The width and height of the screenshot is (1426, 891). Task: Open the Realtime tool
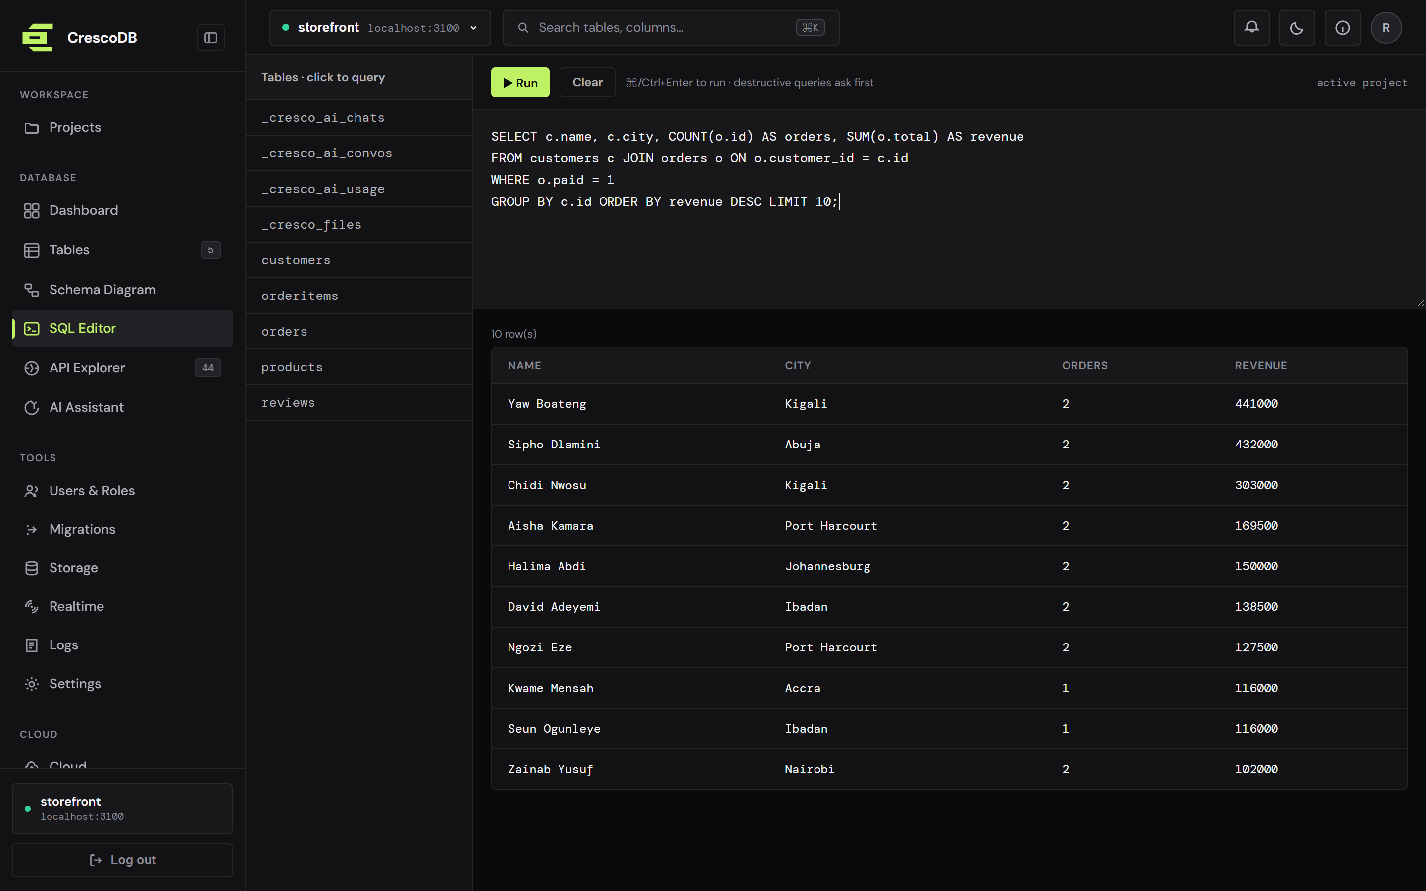pos(122,606)
